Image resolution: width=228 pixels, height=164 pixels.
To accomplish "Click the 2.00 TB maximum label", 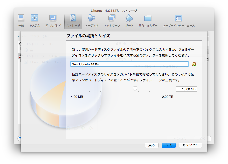I will pos(168,97).
